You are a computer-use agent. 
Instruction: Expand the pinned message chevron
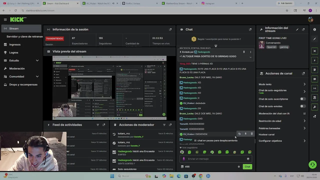(x=250, y=57)
